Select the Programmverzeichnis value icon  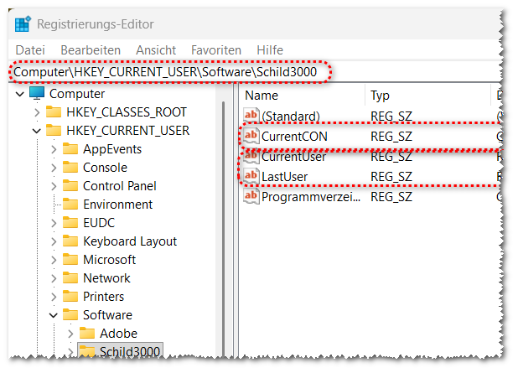click(x=251, y=196)
